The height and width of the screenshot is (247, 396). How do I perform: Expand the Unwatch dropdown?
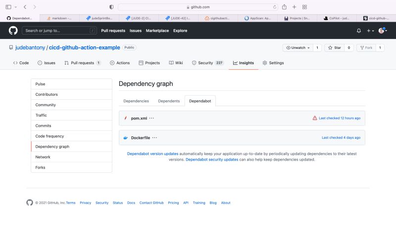click(298, 47)
